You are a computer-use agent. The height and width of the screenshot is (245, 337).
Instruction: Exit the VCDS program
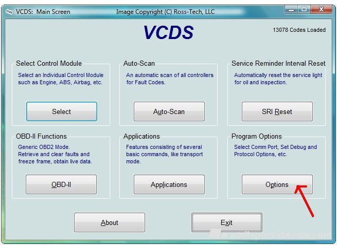pos(226,222)
